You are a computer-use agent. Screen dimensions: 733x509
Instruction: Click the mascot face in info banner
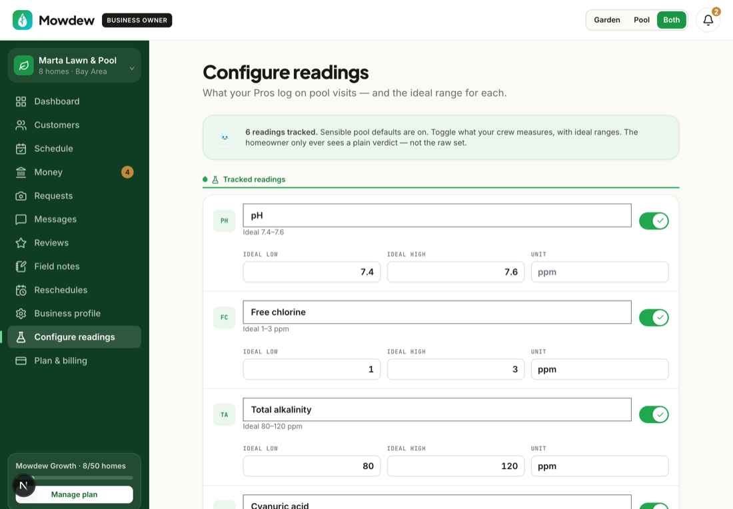225,137
